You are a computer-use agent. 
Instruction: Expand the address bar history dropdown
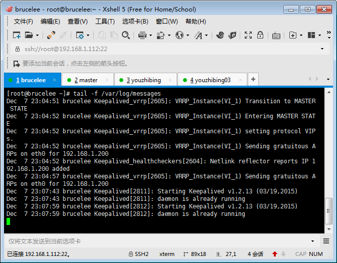point(322,49)
